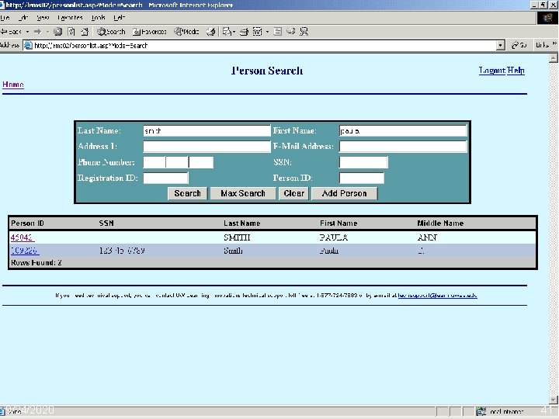Click the vertical scrollbar up arrow

[x=554, y=58]
